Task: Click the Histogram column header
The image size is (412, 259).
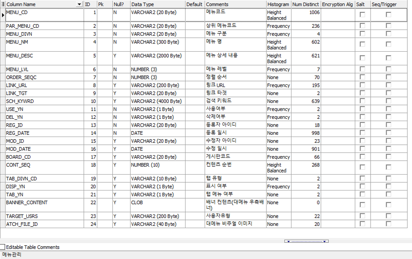Action: (x=279, y=4)
